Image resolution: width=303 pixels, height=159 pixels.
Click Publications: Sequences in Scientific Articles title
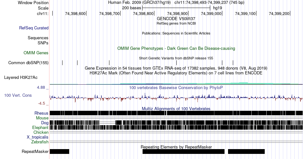click(176, 33)
